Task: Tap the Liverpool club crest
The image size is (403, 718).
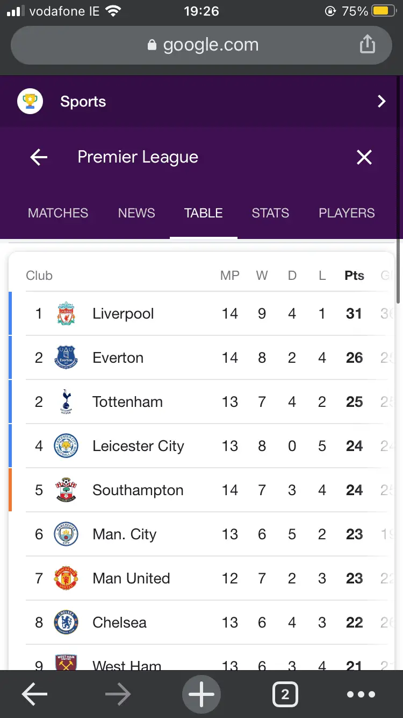Action: (x=66, y=314)
